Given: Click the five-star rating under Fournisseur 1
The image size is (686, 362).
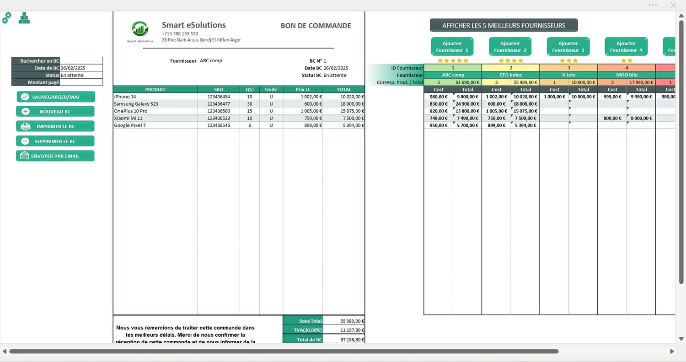Looking at the screenshot, I should click(453, 60).
